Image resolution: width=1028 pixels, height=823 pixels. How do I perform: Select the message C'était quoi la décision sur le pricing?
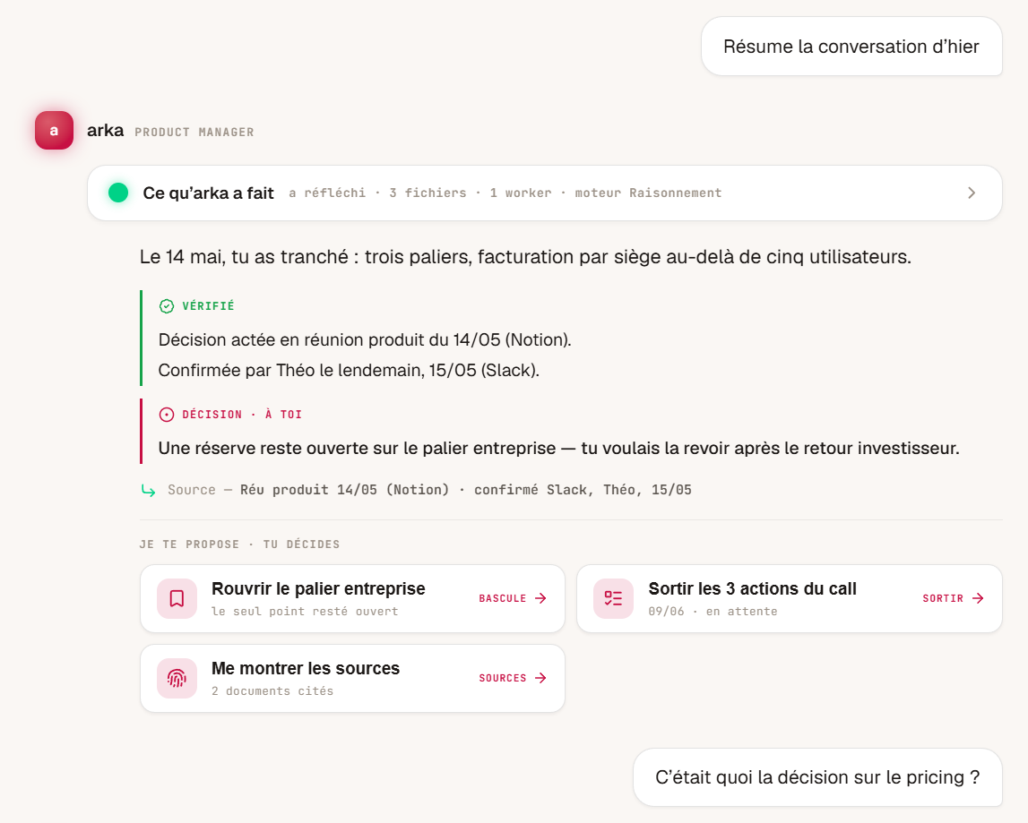(x=817, y=777)
